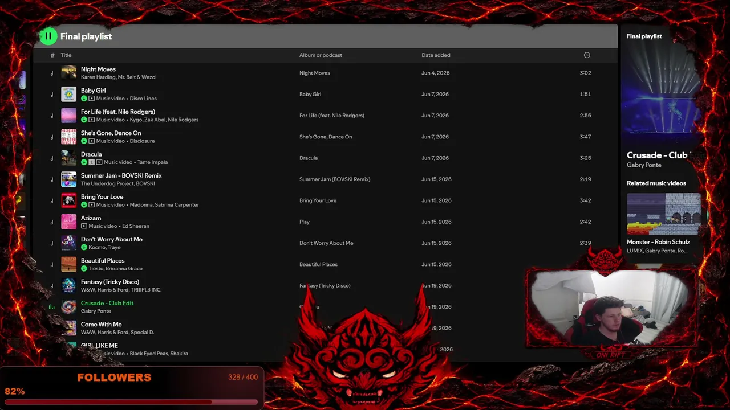Click the clock duration column icon
Viewport: 730px width, 410px height.
(x=587, y=55)
